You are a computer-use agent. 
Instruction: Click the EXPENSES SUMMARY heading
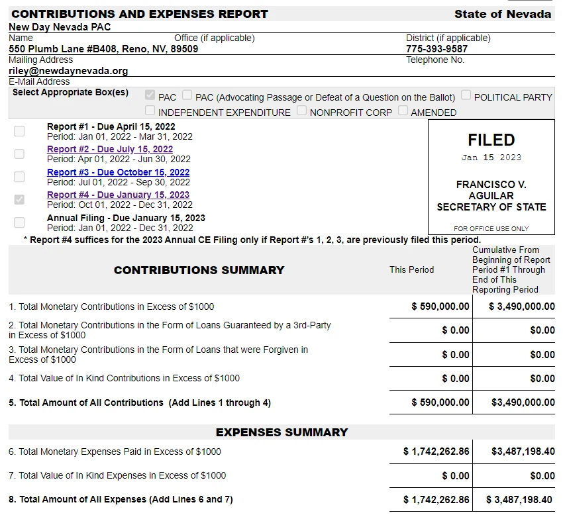click(282, 432)
